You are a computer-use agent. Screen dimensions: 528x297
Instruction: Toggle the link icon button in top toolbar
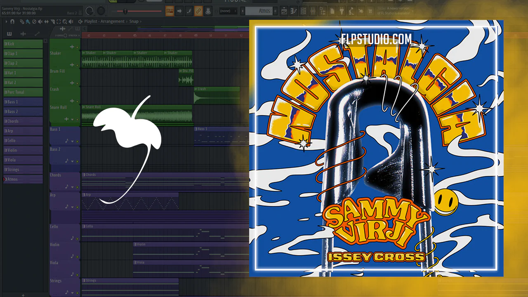pyautogui.click(x=198, y=11)
